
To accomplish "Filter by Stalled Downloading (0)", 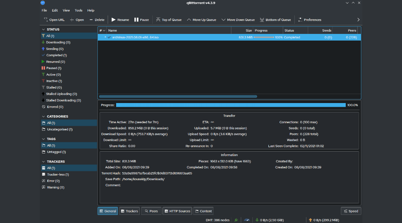I will point(69,100).
